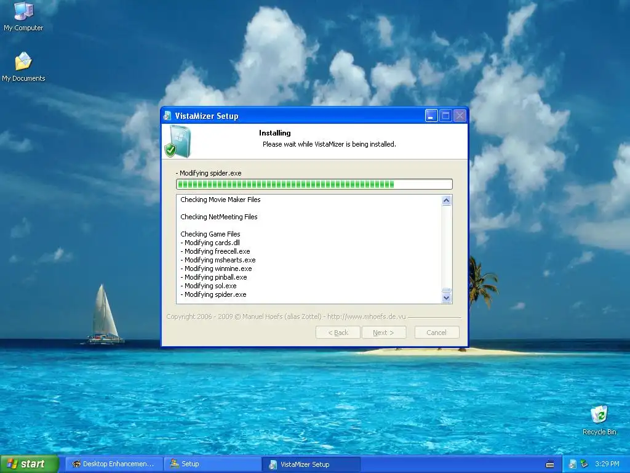Select the 'Modifying winmine.exe' log line
This screenshot has width=630, height=473.
tap(216, 269)
